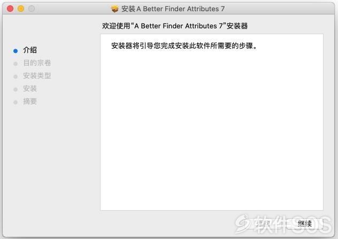
Task: Select the 介绍 step in the sidebar
Action: point(30,50)
